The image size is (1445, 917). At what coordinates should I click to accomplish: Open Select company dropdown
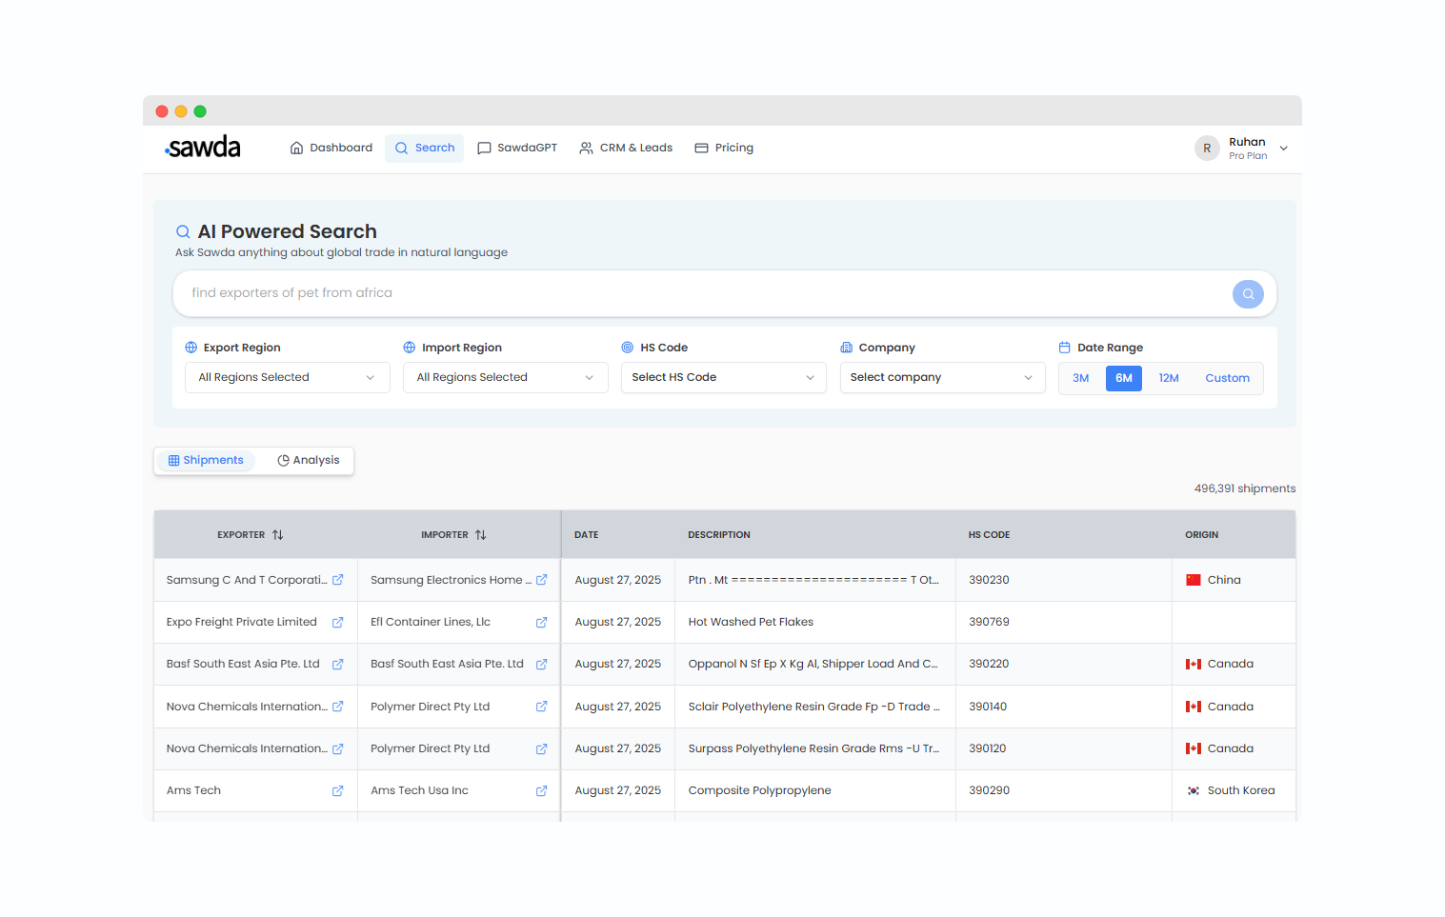click(x=943, y=377)
